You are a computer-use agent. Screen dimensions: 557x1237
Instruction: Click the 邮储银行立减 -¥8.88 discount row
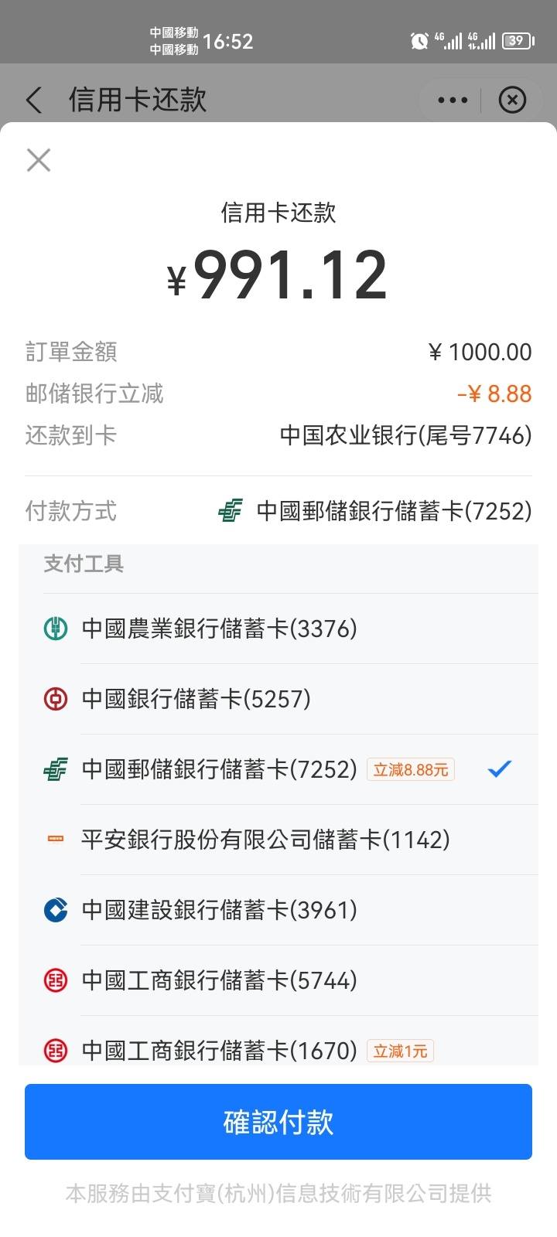[x=278, y=394]
